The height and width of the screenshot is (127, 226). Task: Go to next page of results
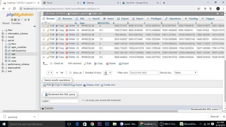(57, 73)
